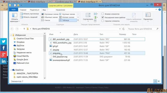Open Explorer help icon
The image size is (167, 93).
pyautogui.click(x=160, y=10)
